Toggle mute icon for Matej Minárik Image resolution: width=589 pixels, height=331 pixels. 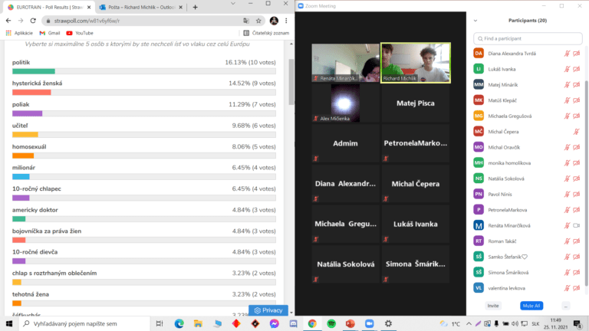(x=567, y=85)
